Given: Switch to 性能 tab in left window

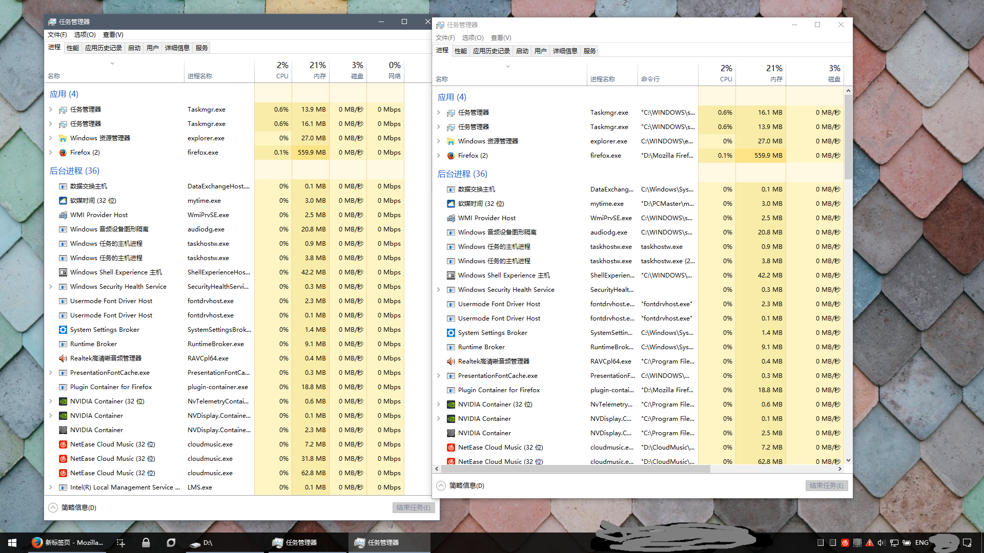Looking at the screenshot, I should pyautogui.click(x=73, y=48).
